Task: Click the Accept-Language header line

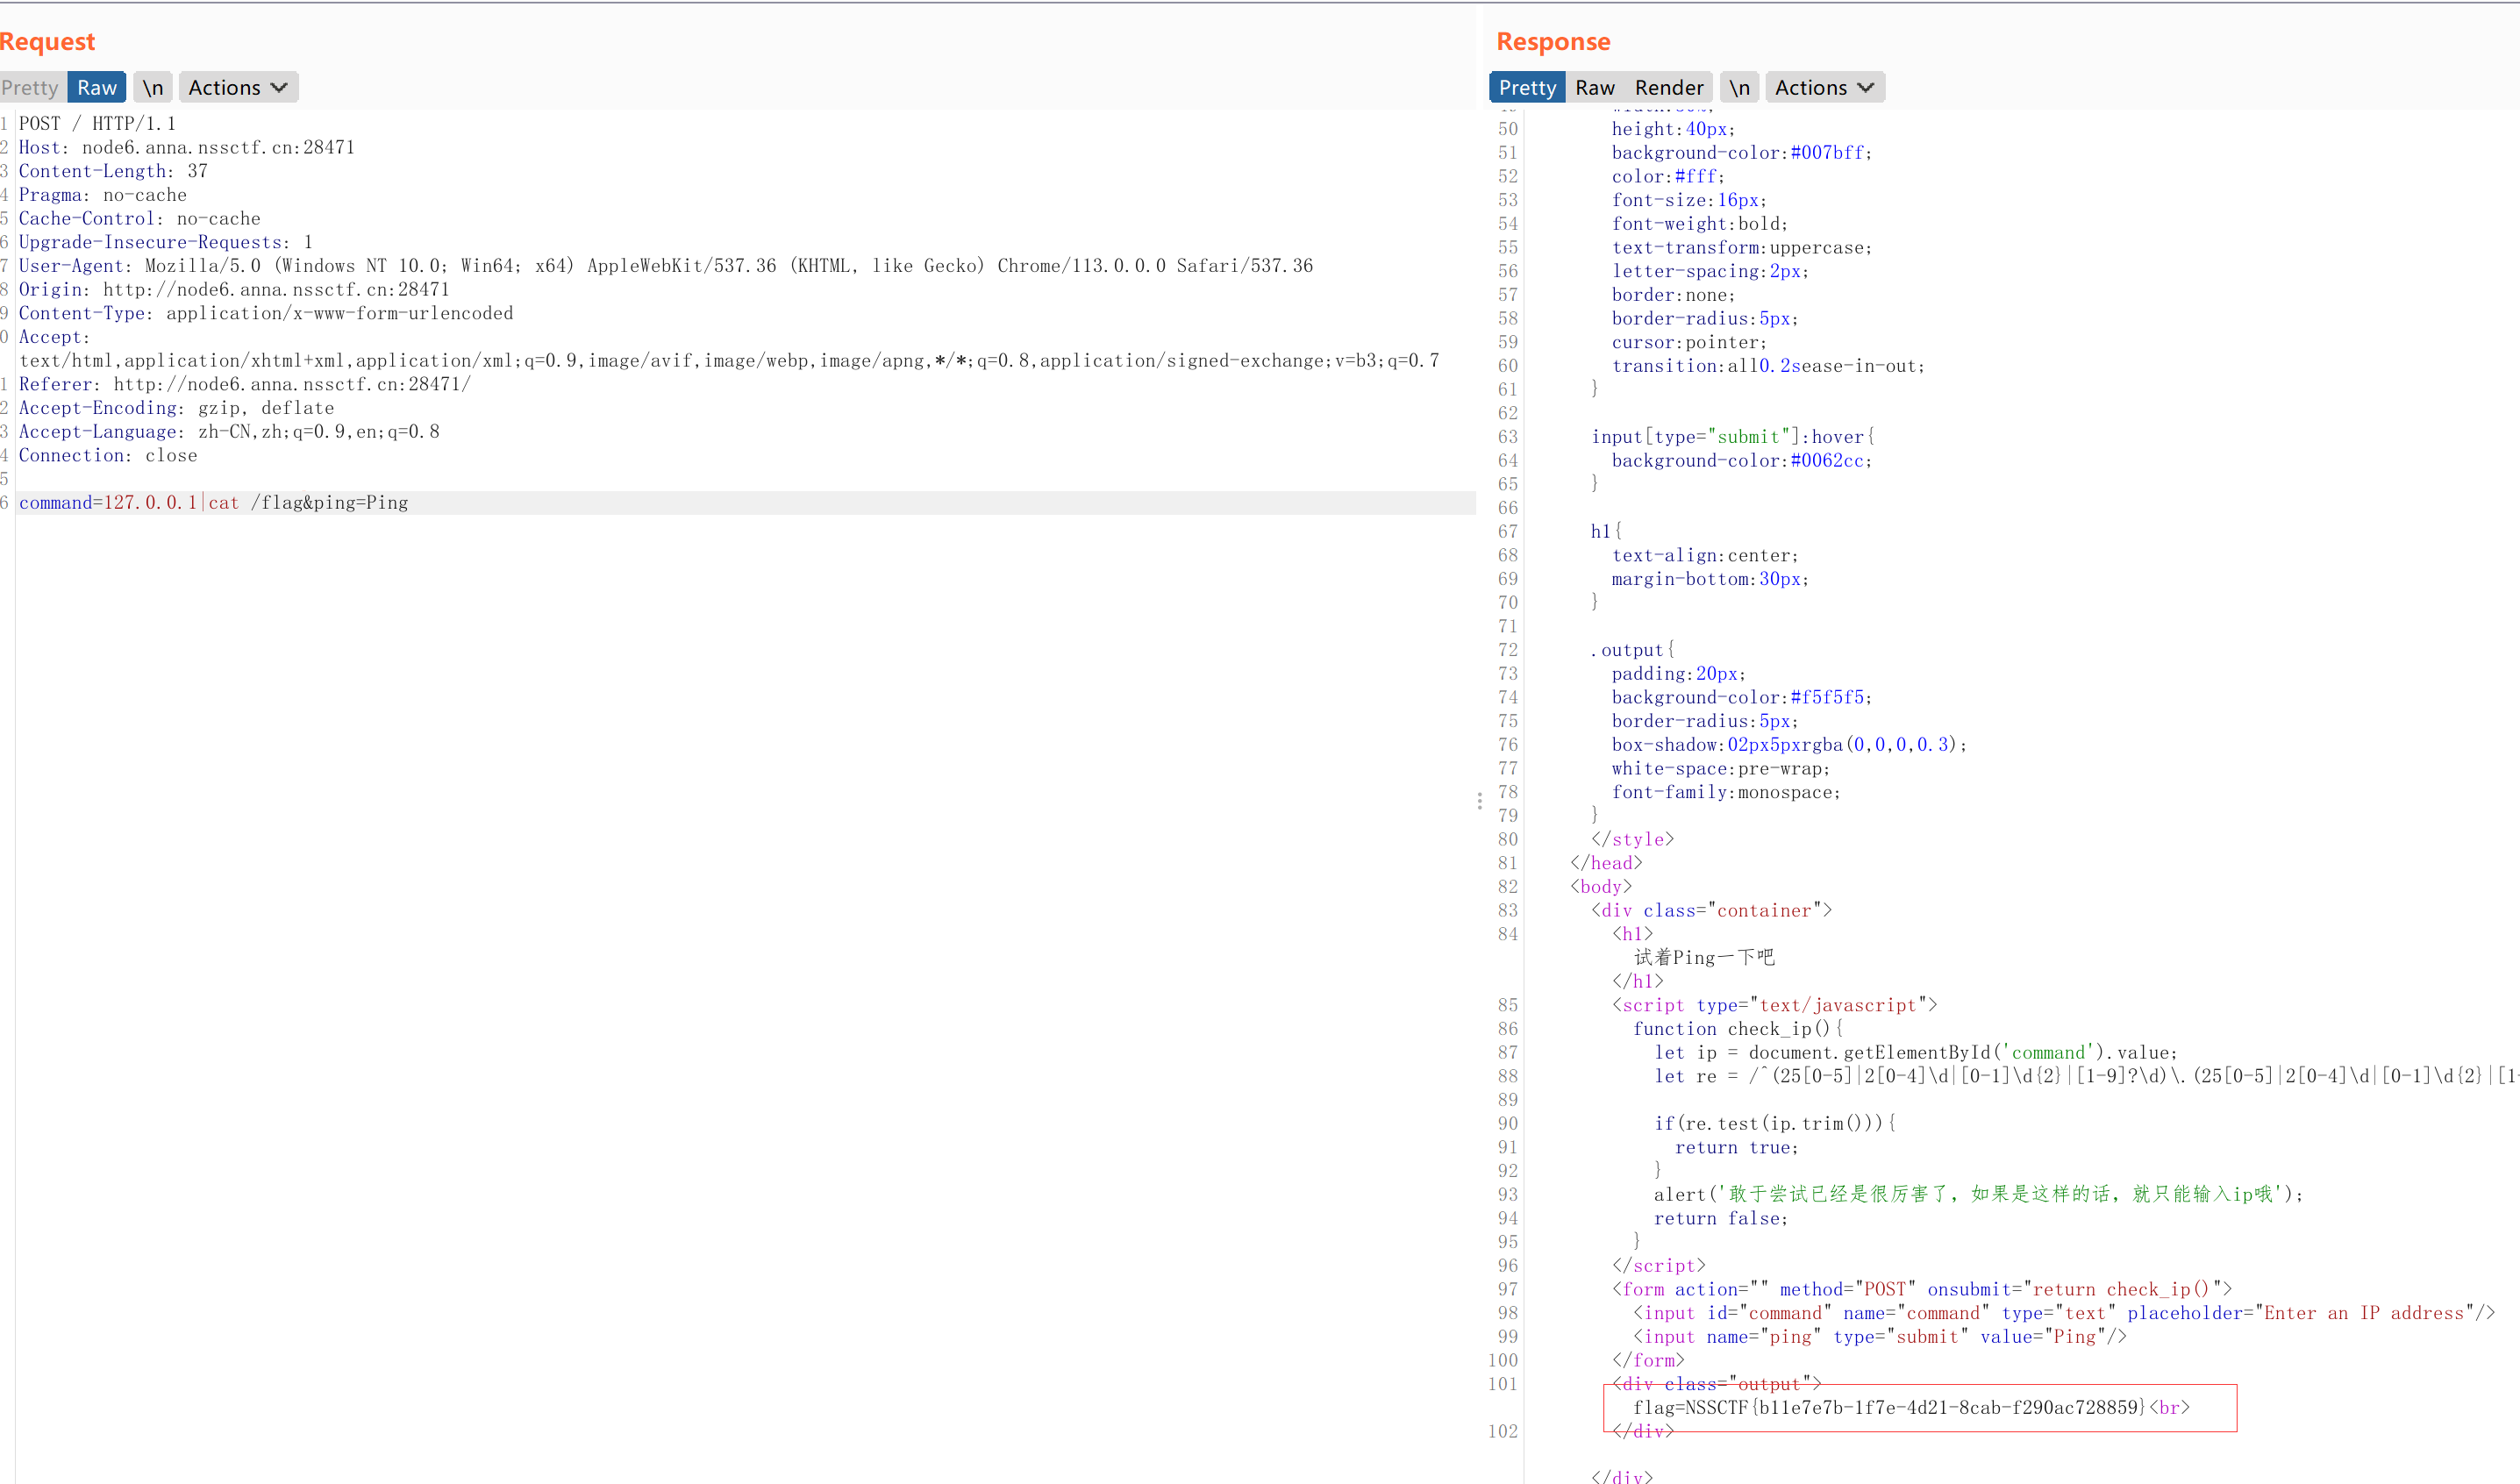Action: 229,432
